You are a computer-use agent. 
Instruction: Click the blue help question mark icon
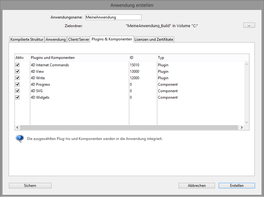pos(20,138)
